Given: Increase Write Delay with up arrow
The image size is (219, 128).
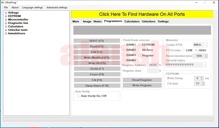Looking at the screenshot, I should (x=202, y=77).
